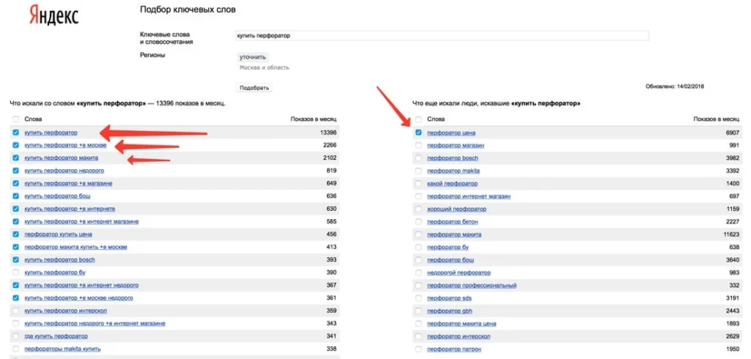Open 'купить перфоратор +в москве недорого' link
The width and height of the screenshot is (751, 359).
coord(79,298)
